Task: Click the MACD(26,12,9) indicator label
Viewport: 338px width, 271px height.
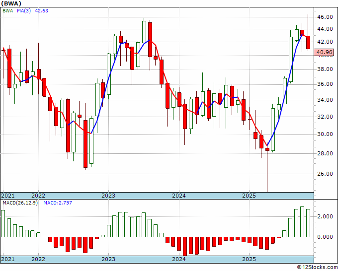Action: (20, 203)
